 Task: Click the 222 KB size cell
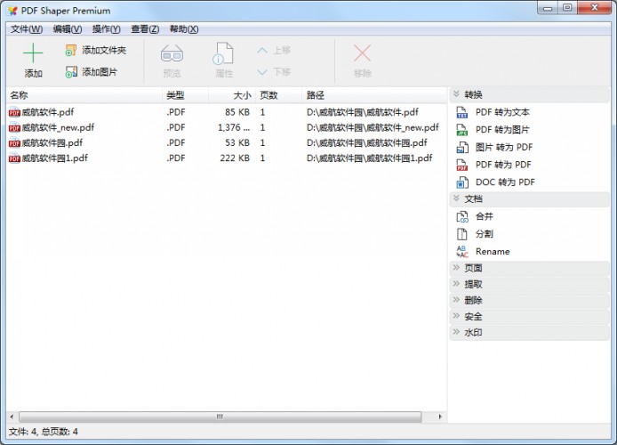coord(235,158)
